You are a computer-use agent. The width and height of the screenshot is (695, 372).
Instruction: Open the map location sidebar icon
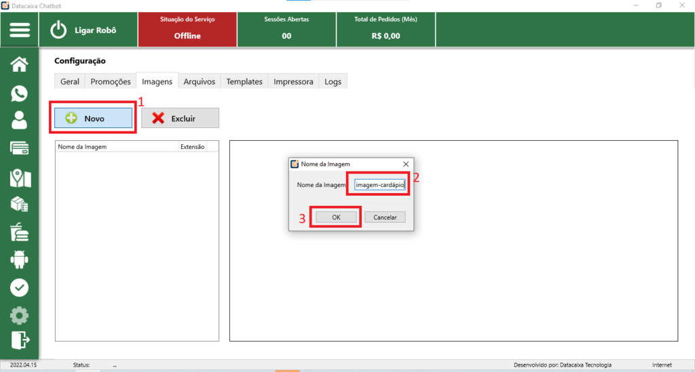coord(20,178)
